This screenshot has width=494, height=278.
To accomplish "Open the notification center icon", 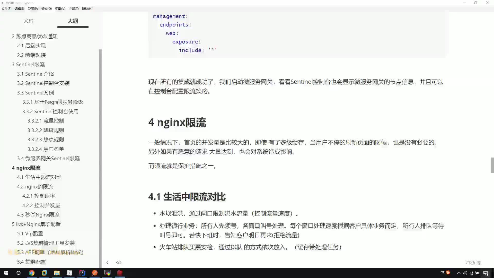I will coord(486,273).
